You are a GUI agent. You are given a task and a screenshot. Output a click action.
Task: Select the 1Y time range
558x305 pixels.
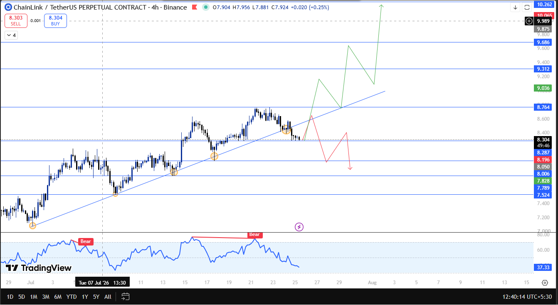[85, 297]
